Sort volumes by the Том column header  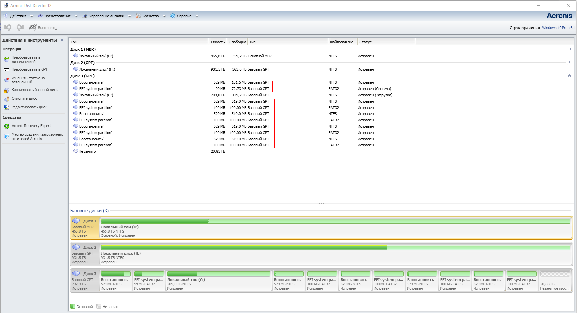pyautogui.click(x=138, y=42)
